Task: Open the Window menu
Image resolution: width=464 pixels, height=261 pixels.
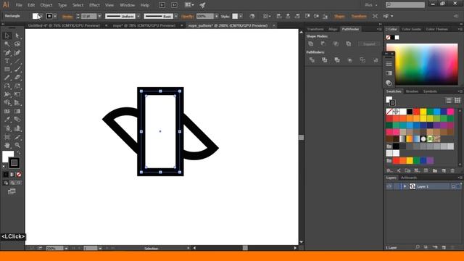Action: 128,5
